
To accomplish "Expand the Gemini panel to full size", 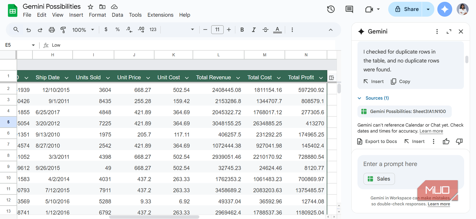I will pos(449,31).
